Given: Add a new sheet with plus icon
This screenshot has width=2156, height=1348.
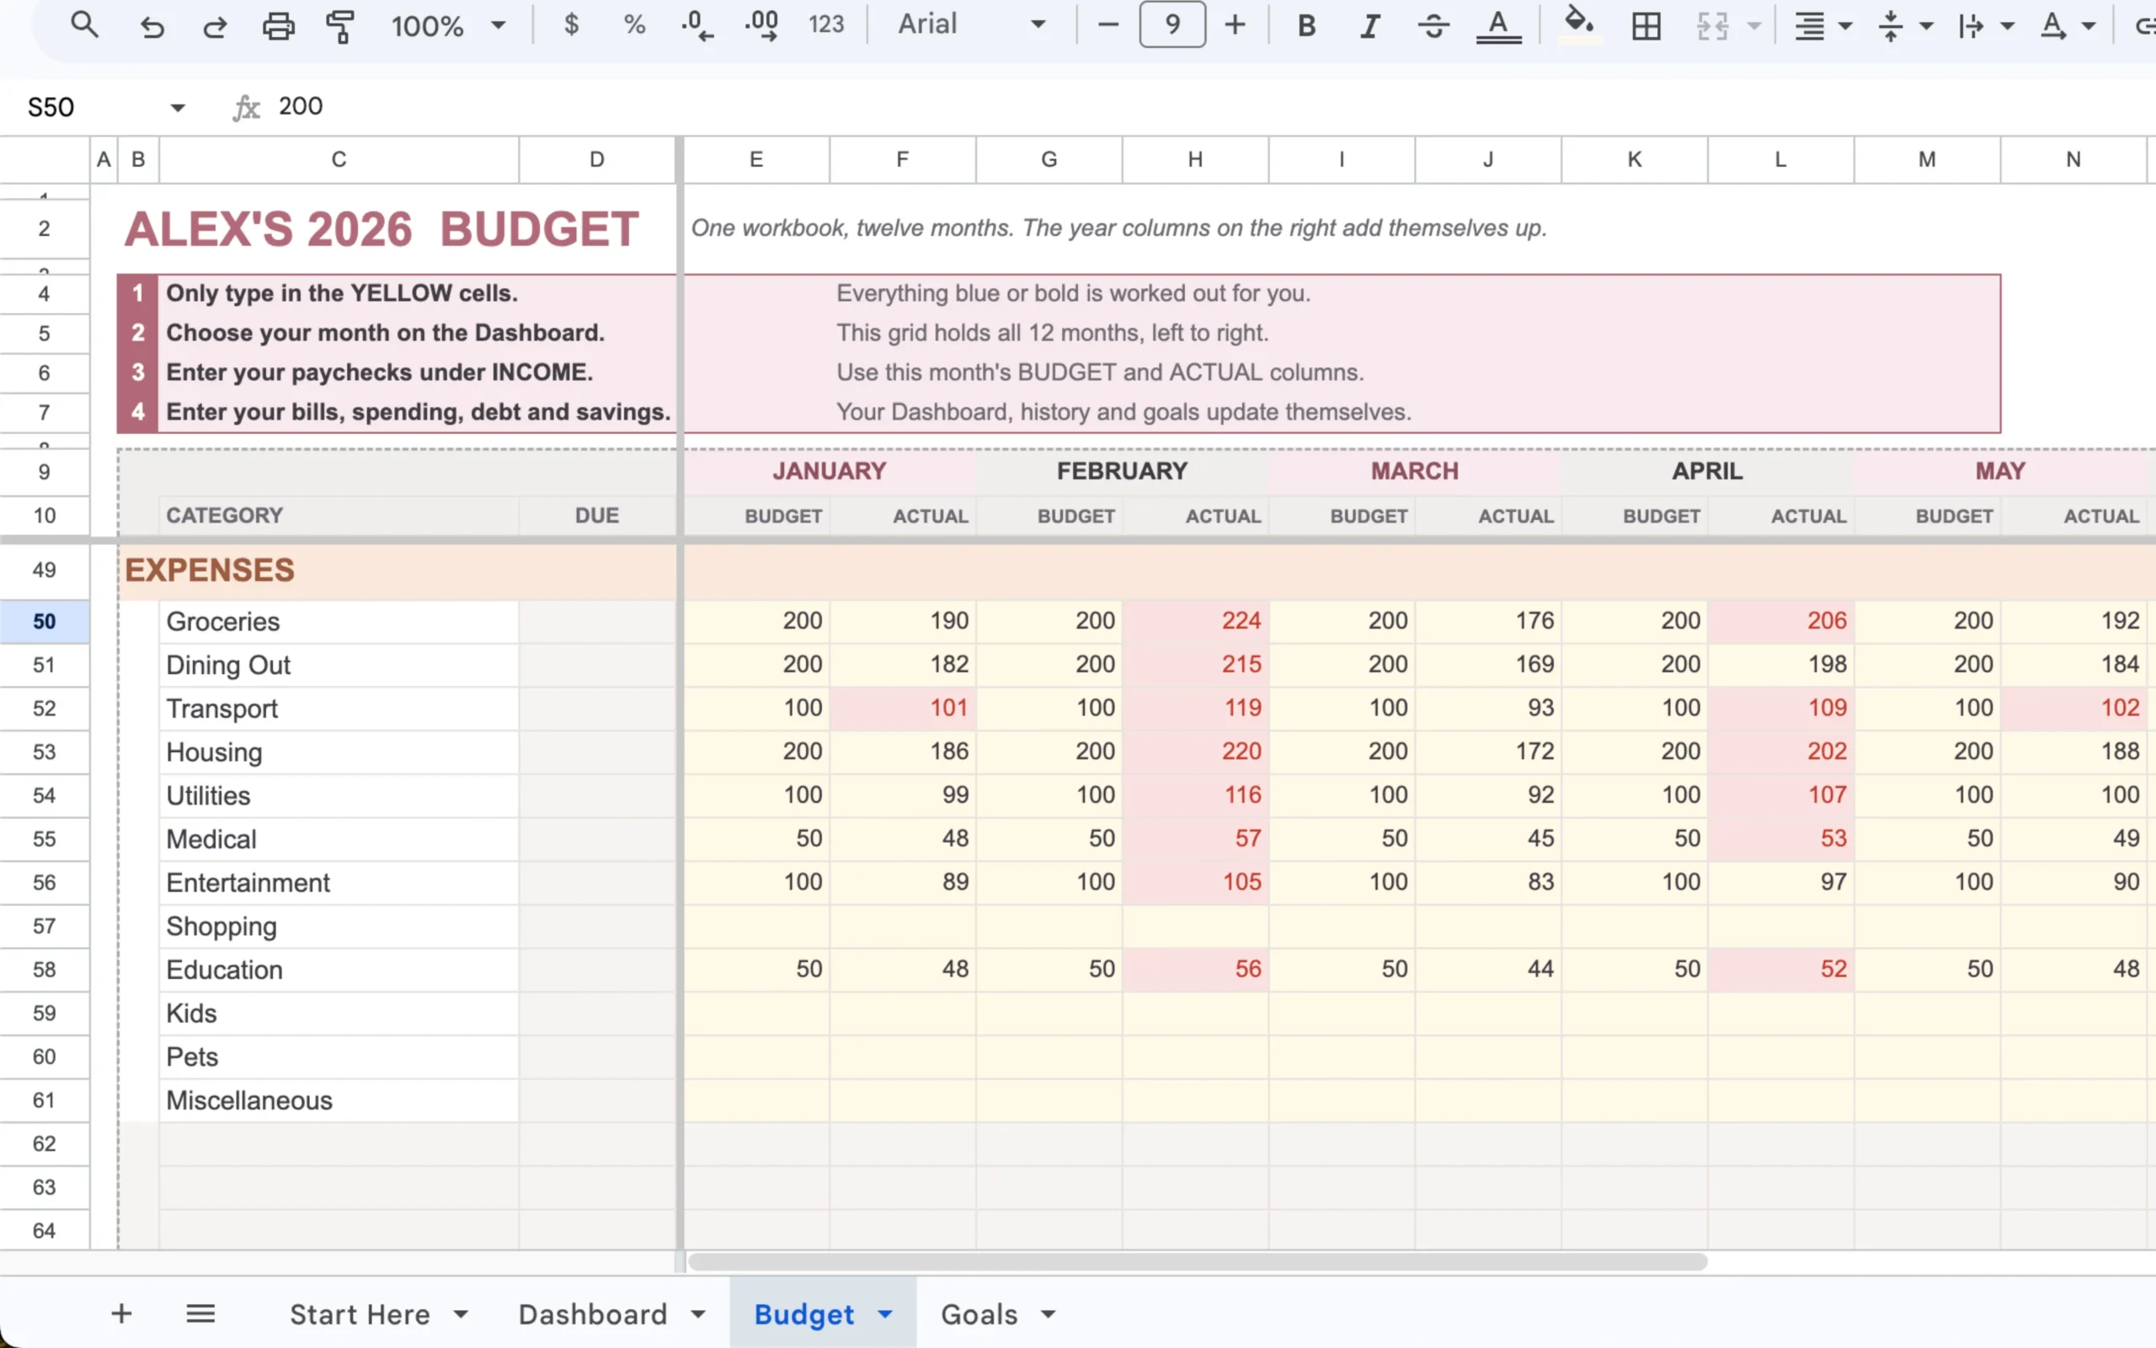Looking at the screenshot, I should (x=122, y=1313).
